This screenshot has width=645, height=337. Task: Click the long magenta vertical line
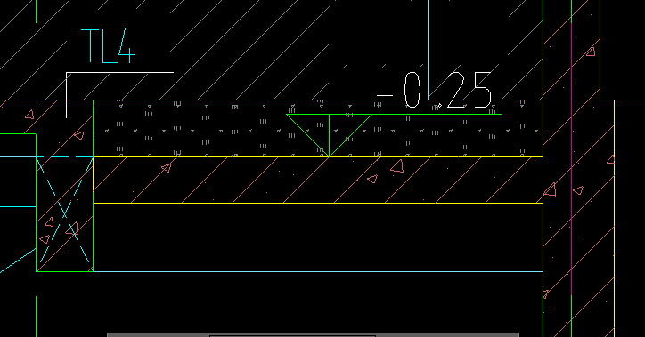click(x=571, y=148)
